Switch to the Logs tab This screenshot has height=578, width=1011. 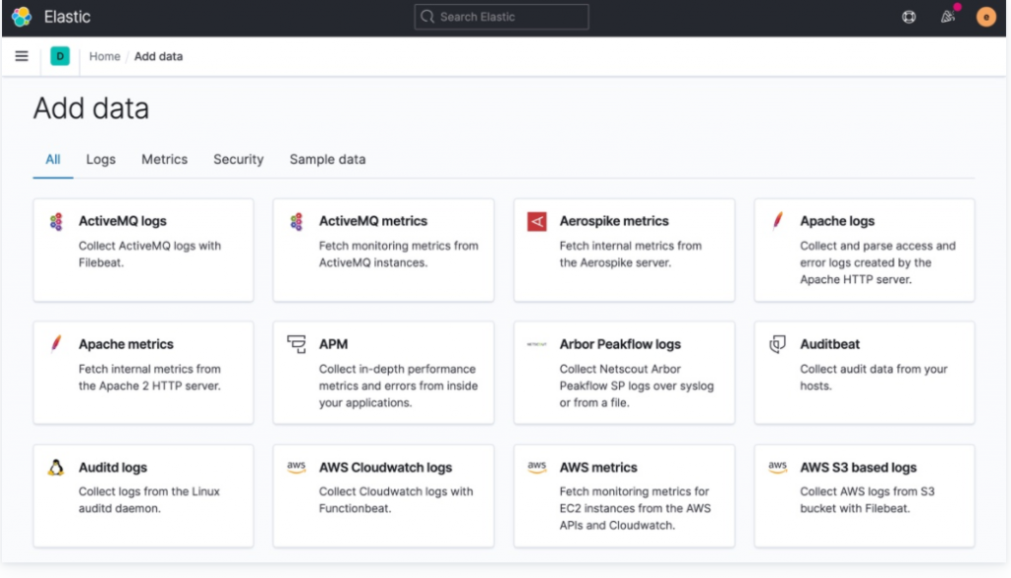click(x=101, y=159)
